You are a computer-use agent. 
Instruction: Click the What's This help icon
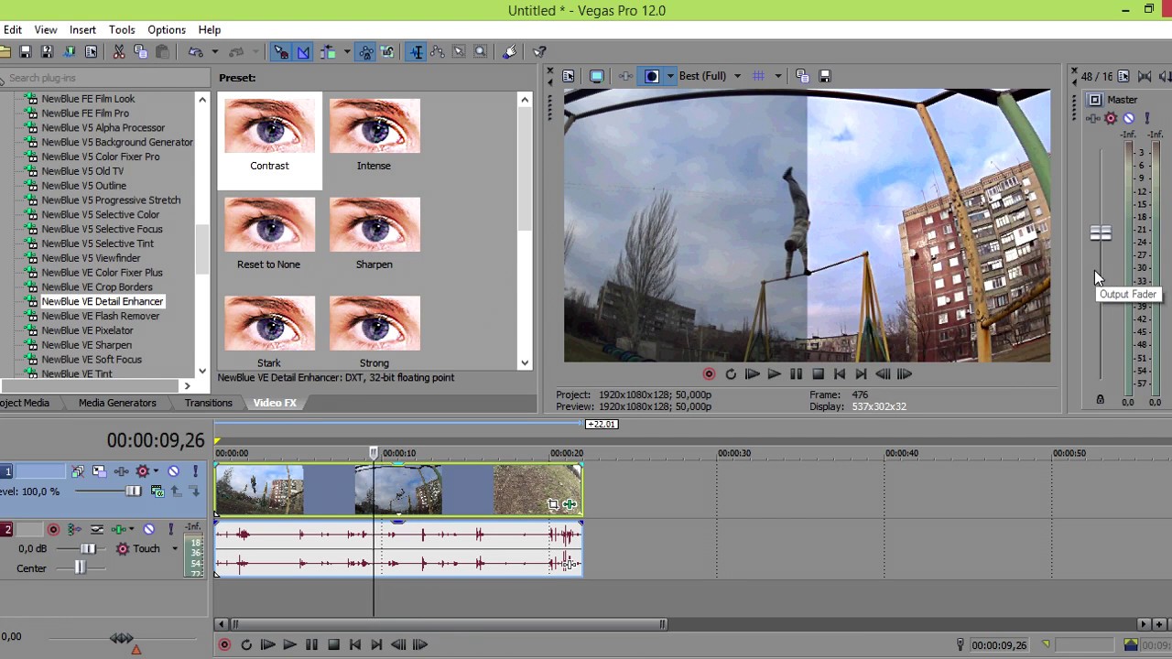click(x=539, y=52)
